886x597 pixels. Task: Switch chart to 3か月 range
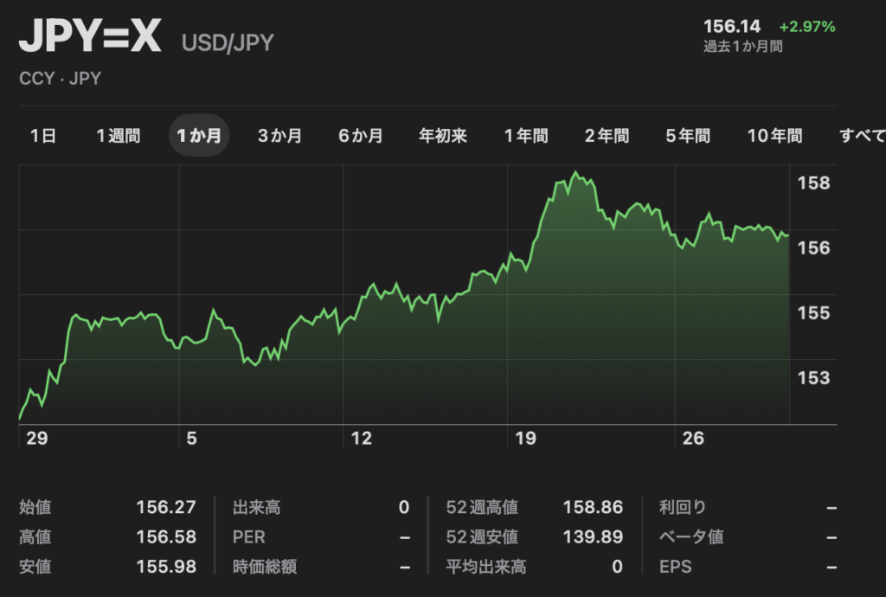point(279,136)
